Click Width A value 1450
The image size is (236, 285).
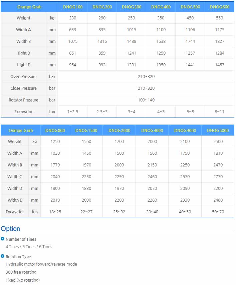pos(86,153)
